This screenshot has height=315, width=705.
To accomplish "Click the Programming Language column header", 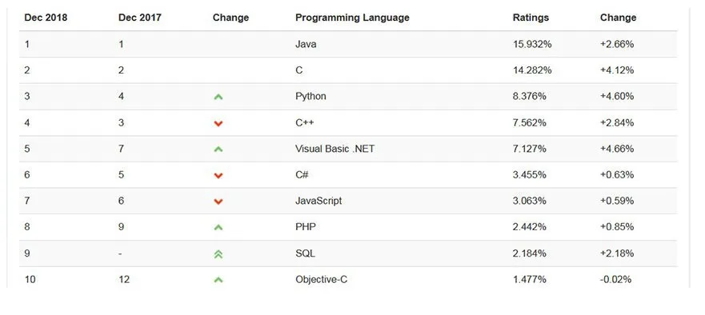I will click(352, 18).
